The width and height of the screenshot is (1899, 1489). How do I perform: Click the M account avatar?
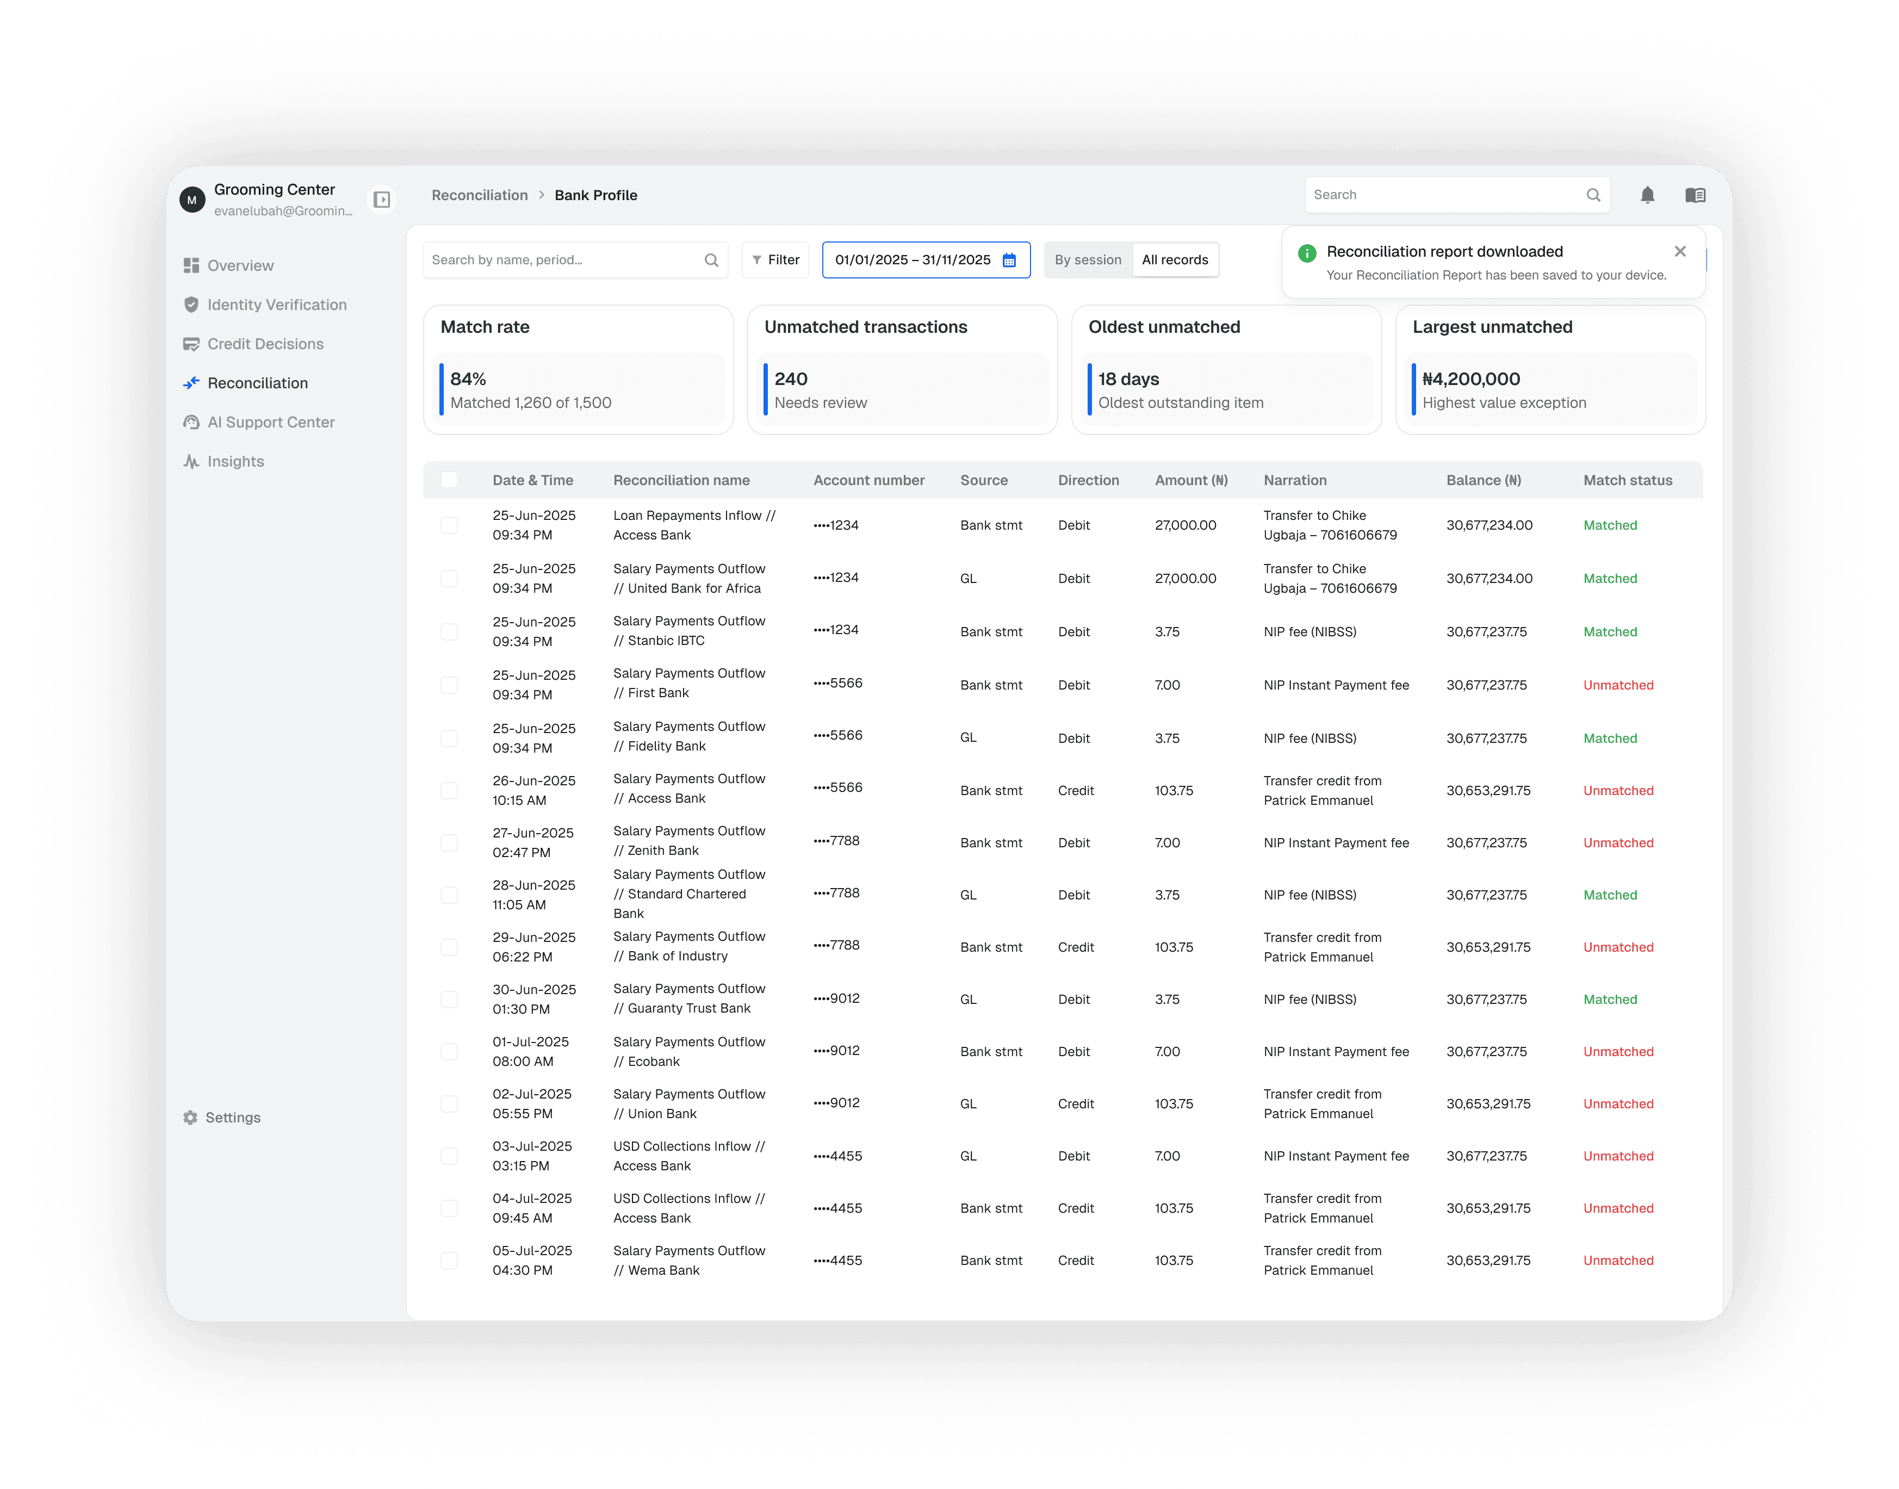click(192, 200)
